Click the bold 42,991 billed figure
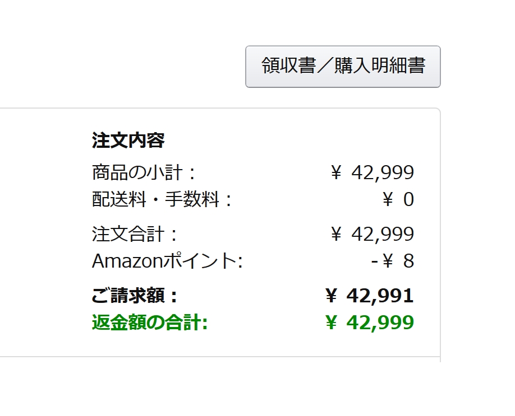 click(380, 295)
